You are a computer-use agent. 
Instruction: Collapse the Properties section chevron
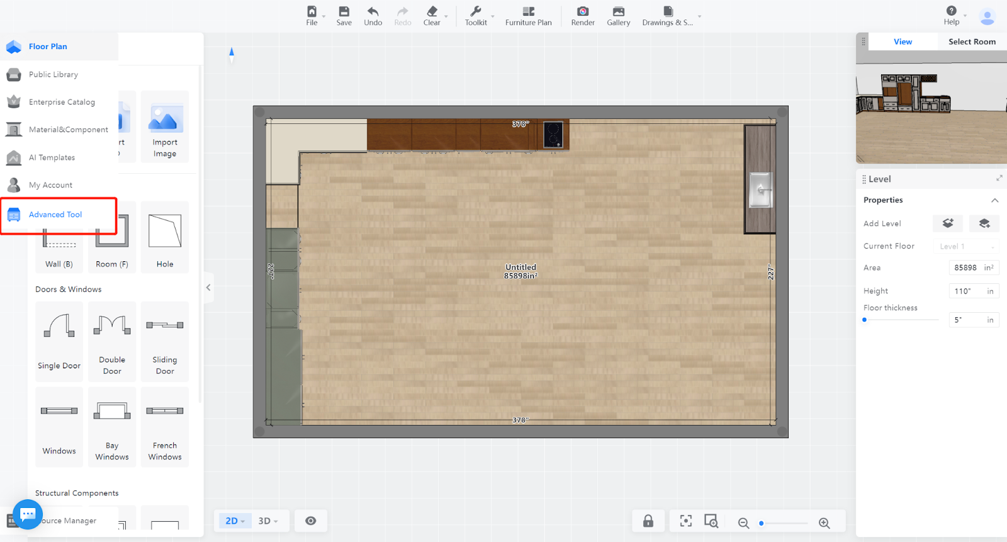pyautogui.click(x=995, y=200)
